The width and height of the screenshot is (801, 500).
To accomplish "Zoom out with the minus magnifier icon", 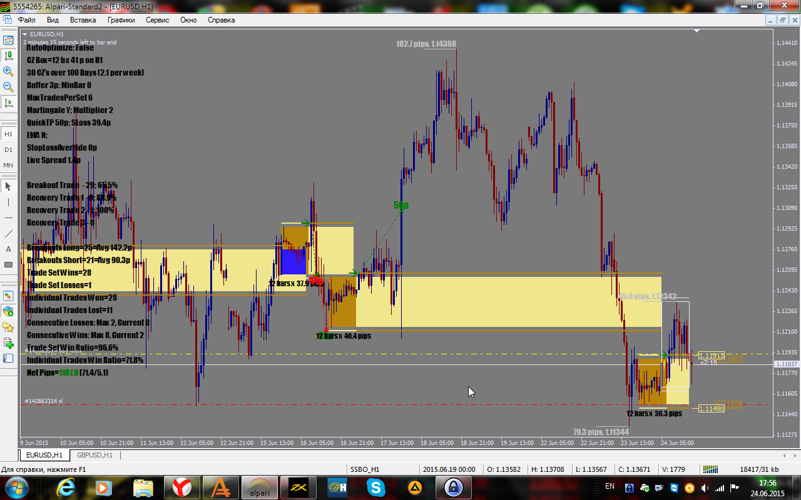I will pyautogui.click(x=8, y=87).
